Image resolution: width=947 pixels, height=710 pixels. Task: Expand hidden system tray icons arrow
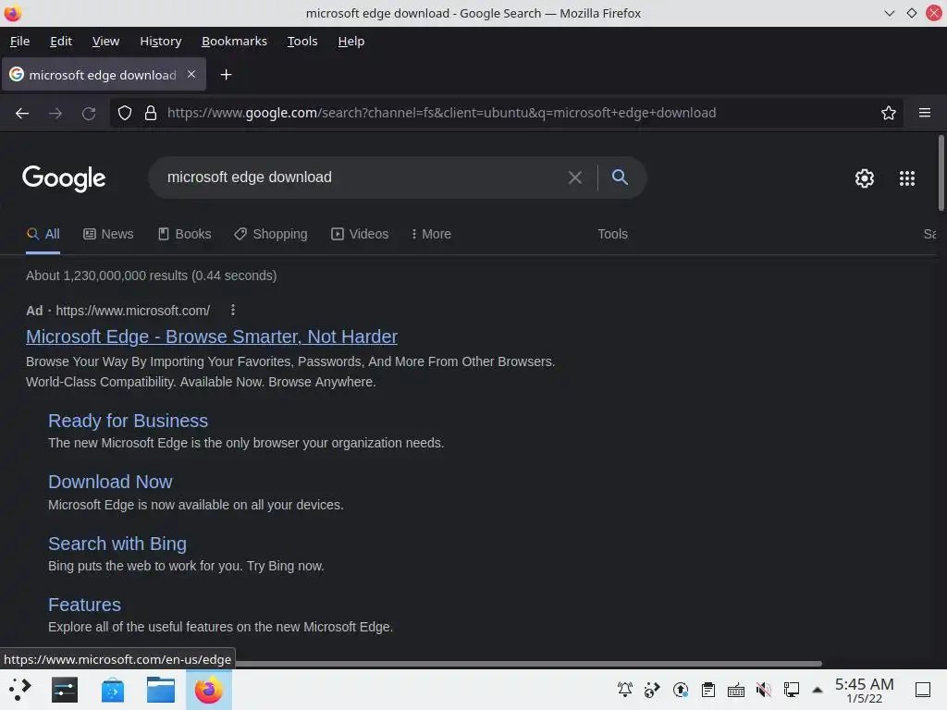click(x=818, y=690)
